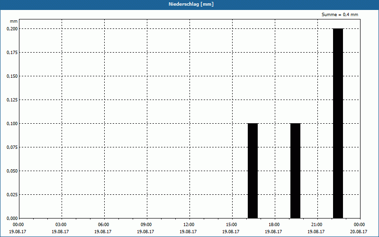Click the 06:00 time label
379x237 pixels.
[x=104, y=225]
